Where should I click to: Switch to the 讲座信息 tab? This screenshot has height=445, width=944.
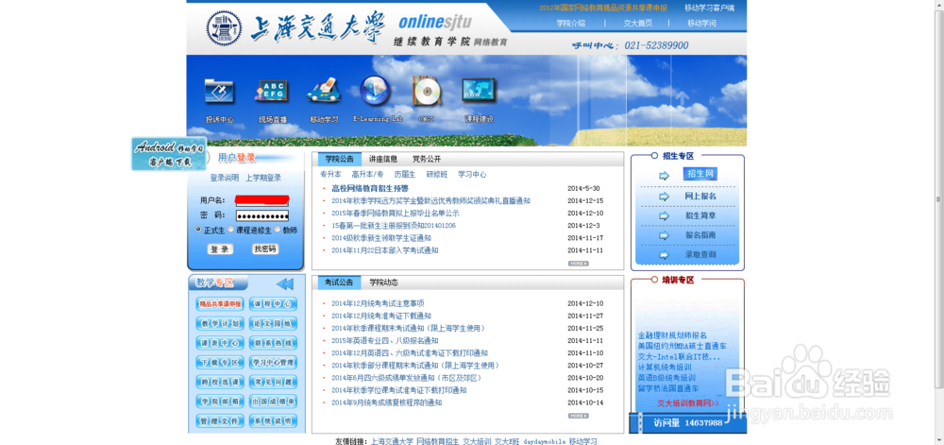(383, 159)
